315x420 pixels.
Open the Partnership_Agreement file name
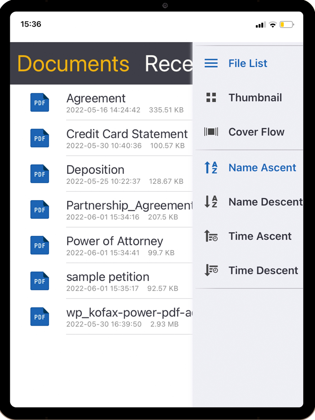[129, 206]
